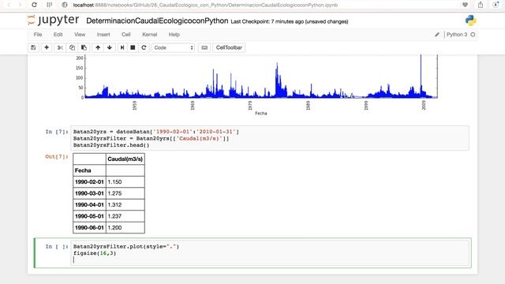Click the value 1.200 in table
The width and height of the screenshot is (505, 284).
click(x=114, y=228)
